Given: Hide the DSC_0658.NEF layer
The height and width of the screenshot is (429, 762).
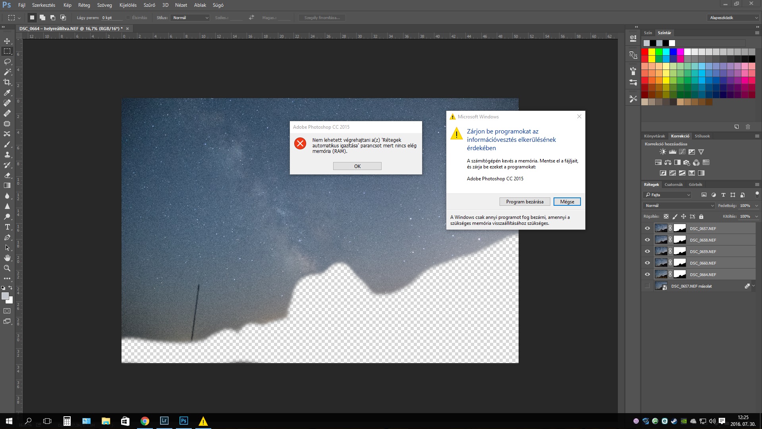Looking at the screenshot, I should point(647,240).
